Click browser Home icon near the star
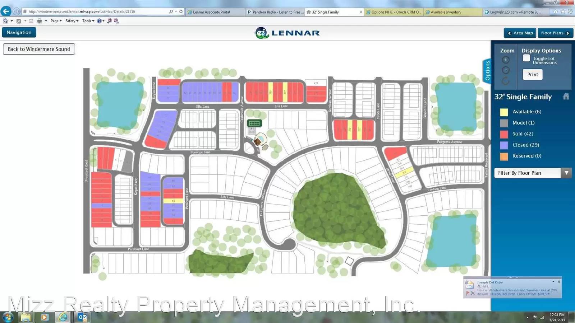Image resolution: width=575 pixels, height=323 pixels. click(556, 11)
